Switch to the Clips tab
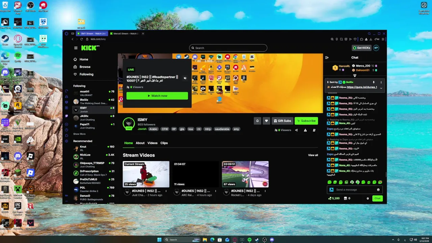Image resolution: width=432 pixels, height=243 pixels. tap(164, 143)
